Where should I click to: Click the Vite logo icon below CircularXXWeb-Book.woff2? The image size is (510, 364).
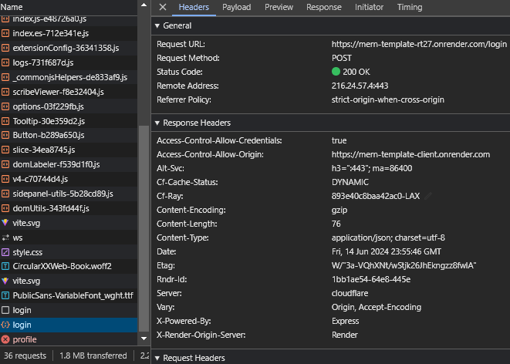5,281
